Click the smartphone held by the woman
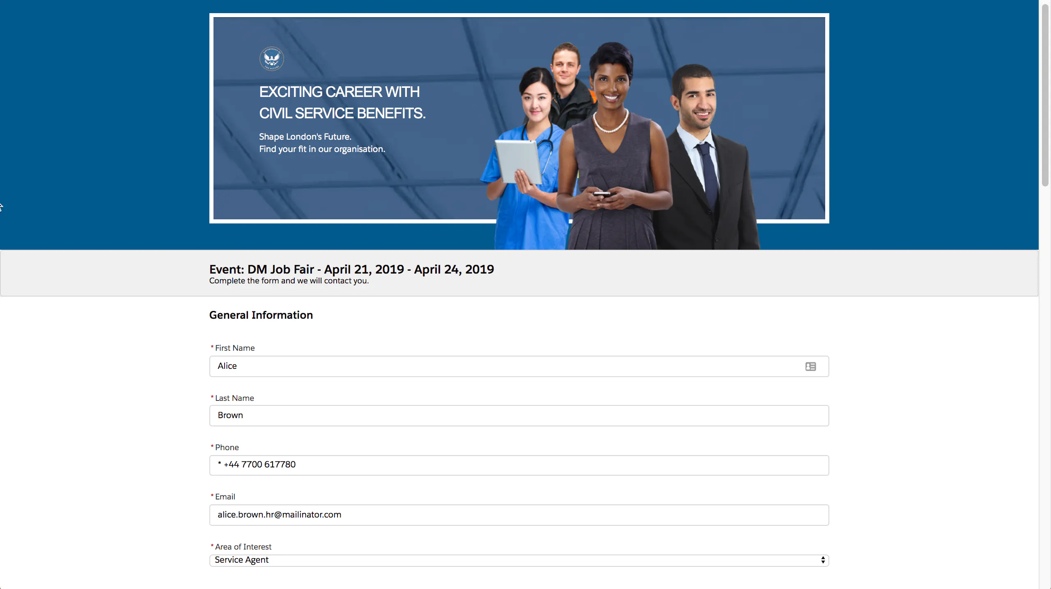The width and height of the screenshot is (1051, 589). (602, 194)
